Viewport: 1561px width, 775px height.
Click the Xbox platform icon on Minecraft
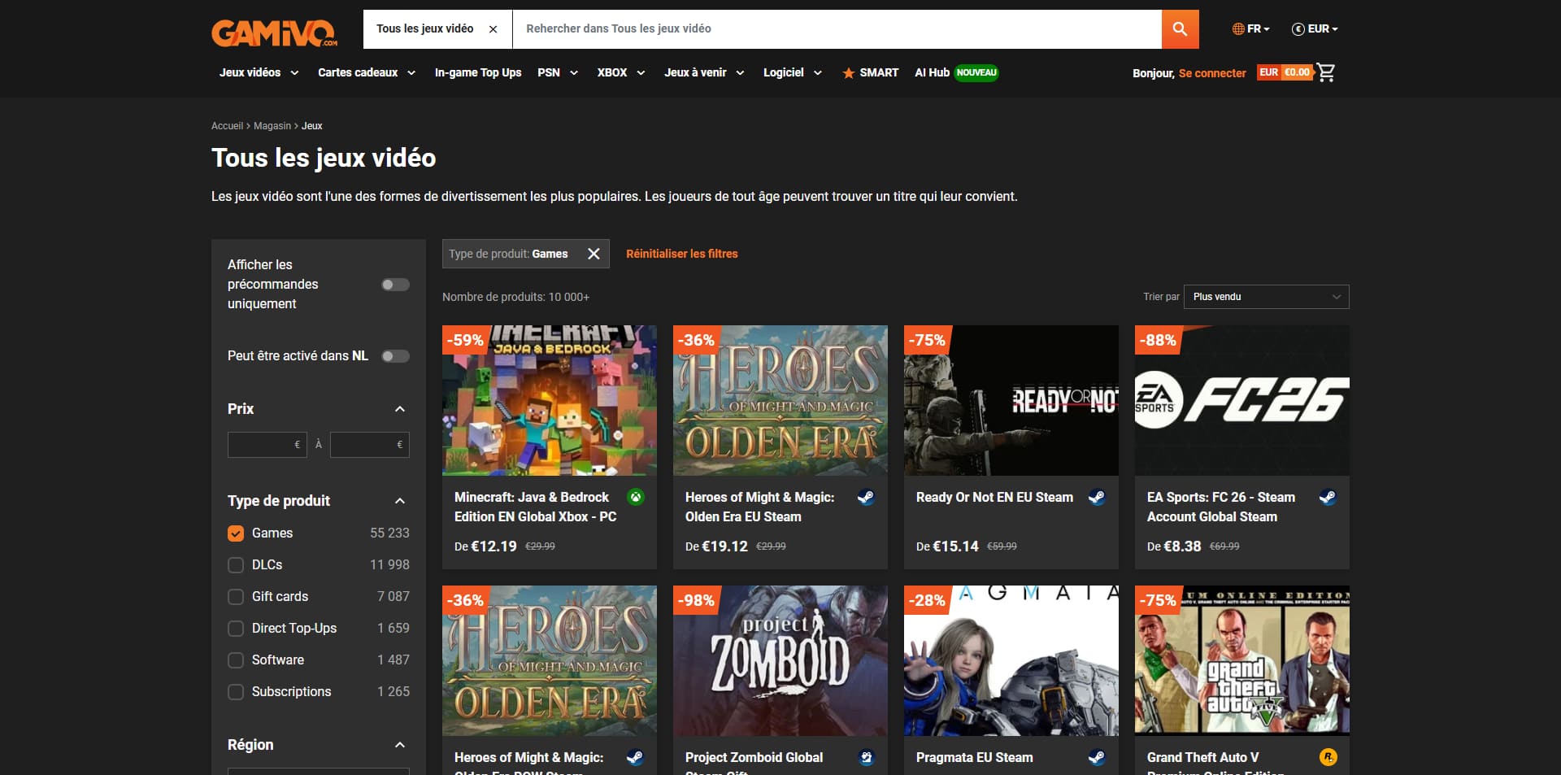click(x=636, y=497)
